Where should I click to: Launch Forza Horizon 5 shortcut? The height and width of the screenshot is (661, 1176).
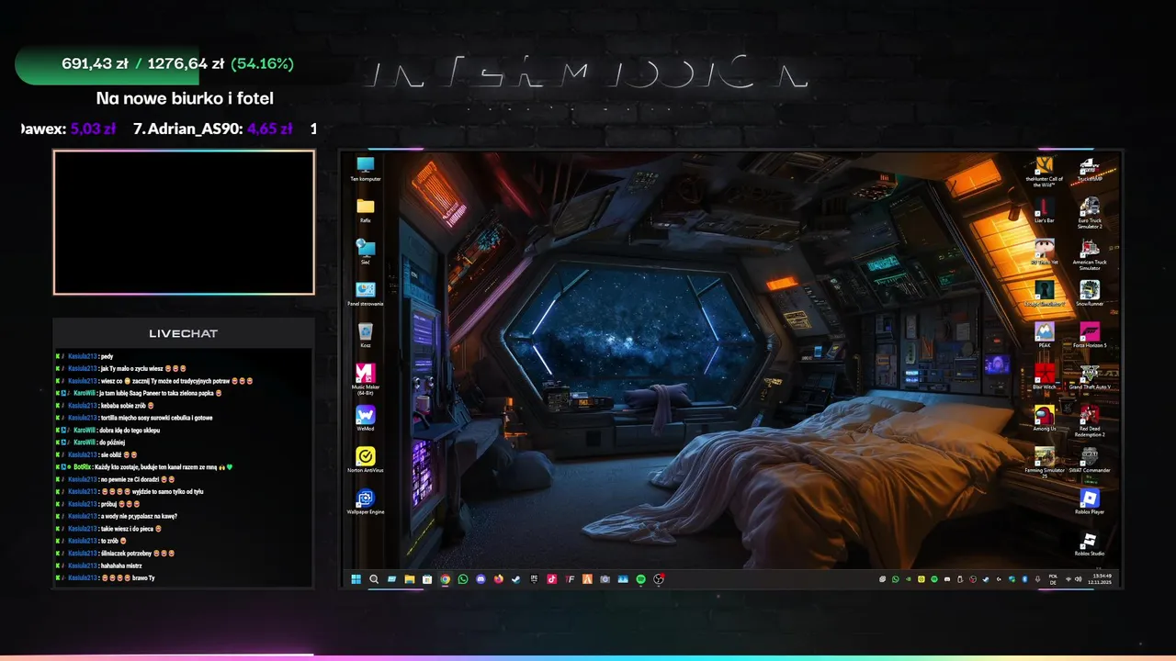click(1090, 335)
